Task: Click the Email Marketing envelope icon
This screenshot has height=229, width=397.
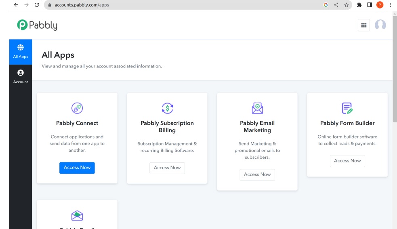Action: pos(257,108)
